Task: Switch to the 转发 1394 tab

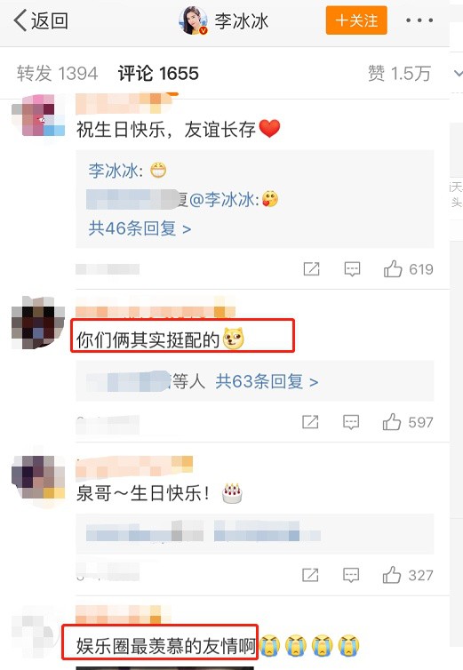Action: point(57,73)
